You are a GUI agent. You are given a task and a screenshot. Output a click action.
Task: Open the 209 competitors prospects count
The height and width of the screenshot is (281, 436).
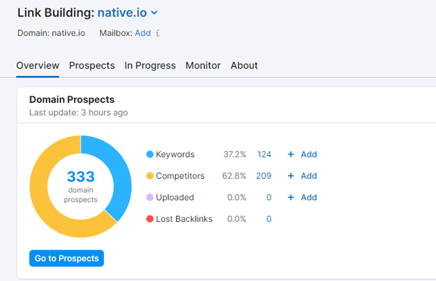263,176
